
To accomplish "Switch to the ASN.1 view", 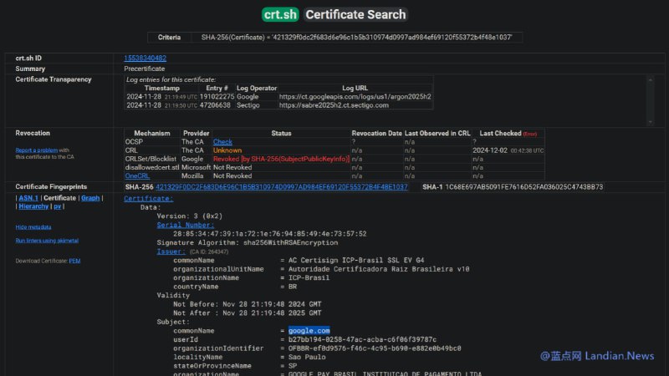I will [x=28, y=198].
